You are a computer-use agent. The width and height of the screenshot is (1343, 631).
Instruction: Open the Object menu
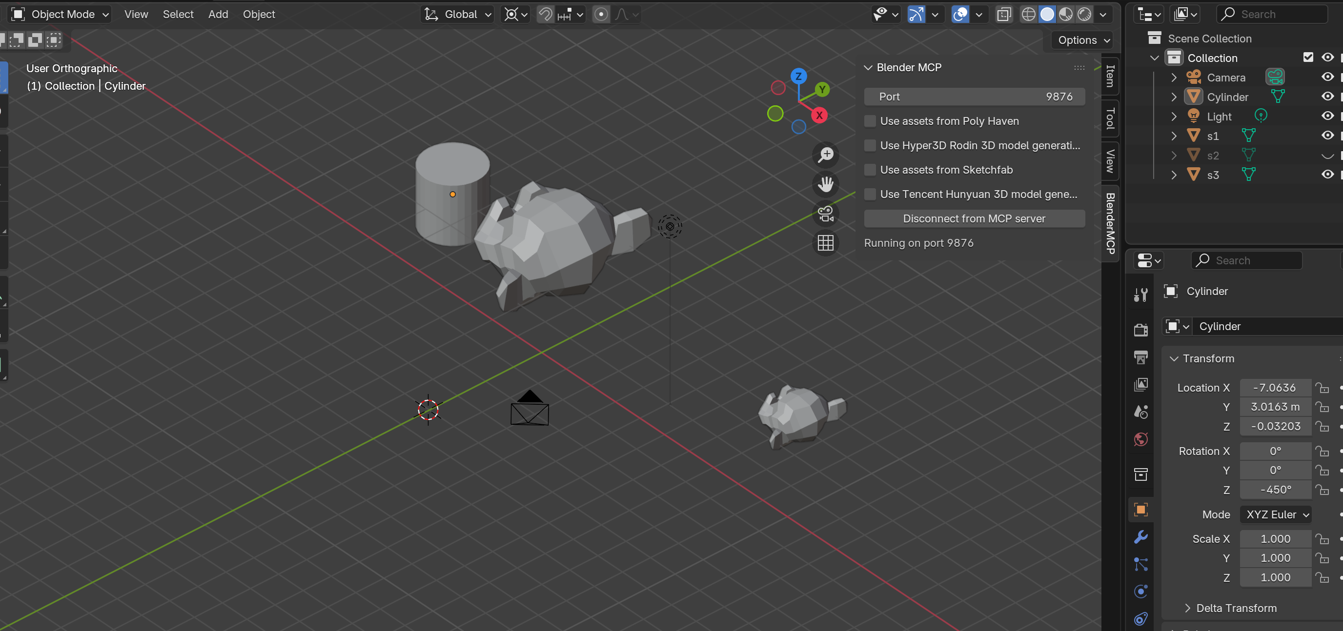coord(259,14)
